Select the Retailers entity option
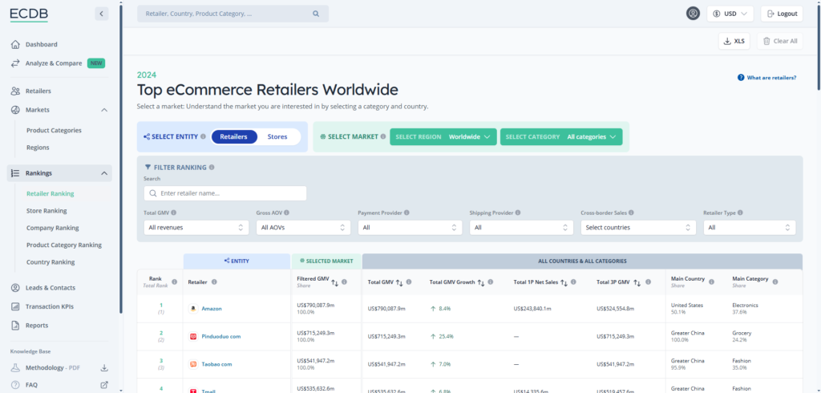This screenshot has width=821, height=393. [x=234, y=137]
